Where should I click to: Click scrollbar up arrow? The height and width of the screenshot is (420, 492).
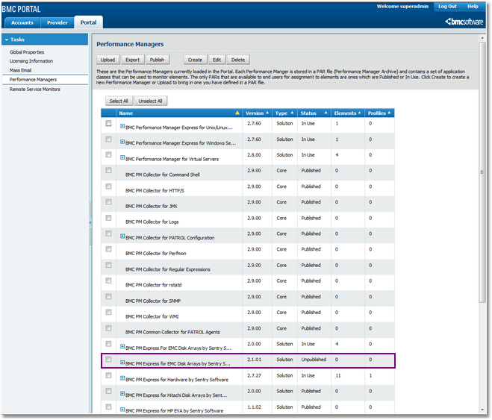click(x=482, y=38)
